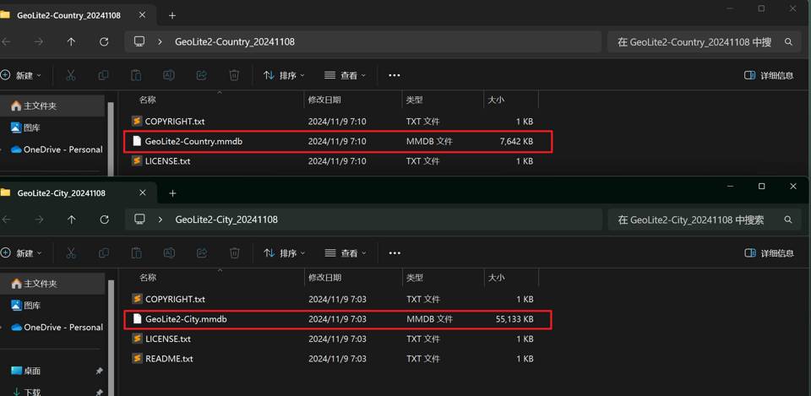Click the Up arrow in the GeoLite2-City window
811x396 pixels.
pos(71,220)
